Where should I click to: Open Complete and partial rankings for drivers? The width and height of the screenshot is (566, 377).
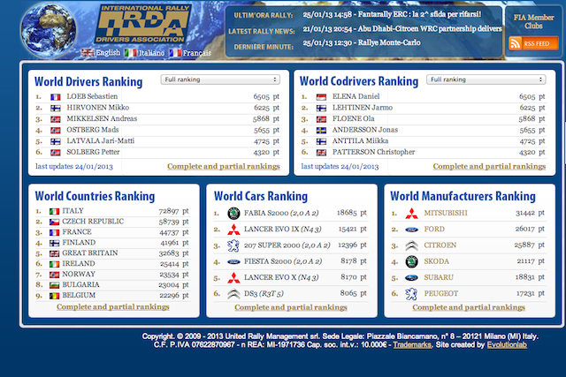pos(223,166)
